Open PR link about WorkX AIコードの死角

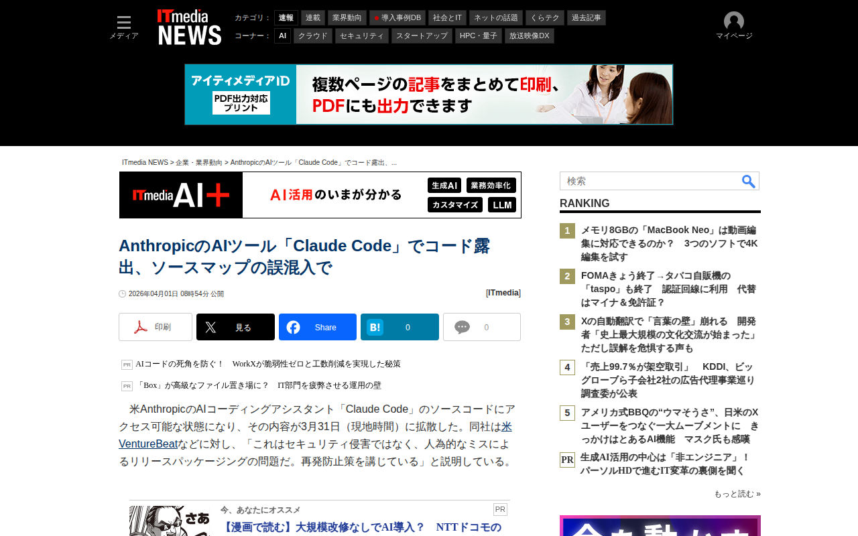coord(268,364)
